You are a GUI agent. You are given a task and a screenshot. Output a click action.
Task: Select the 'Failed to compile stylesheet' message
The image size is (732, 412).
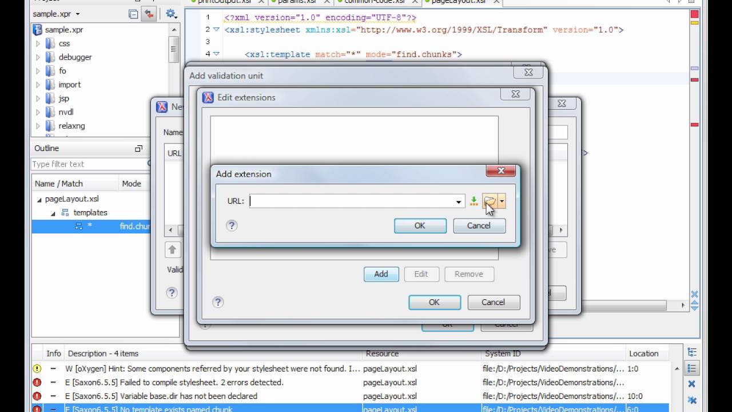(174, 382)
